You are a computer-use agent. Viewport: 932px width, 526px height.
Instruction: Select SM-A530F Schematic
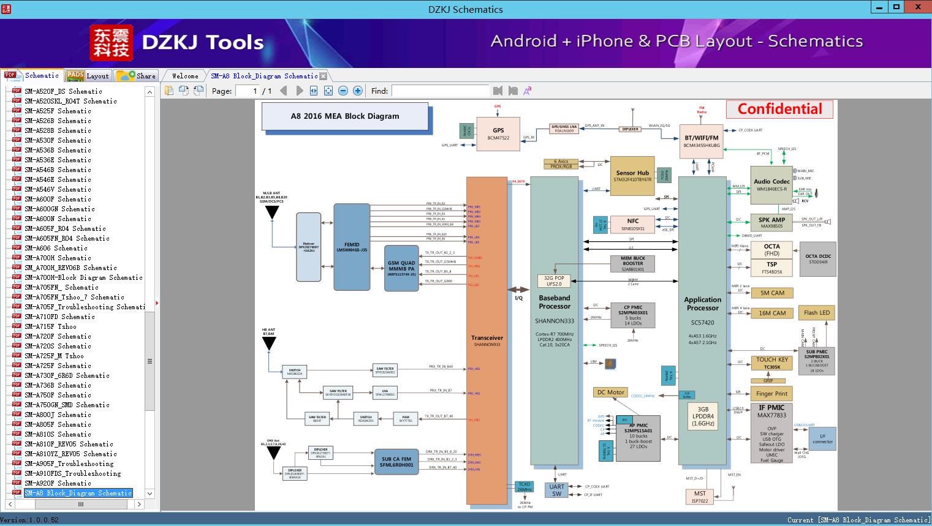58,140
